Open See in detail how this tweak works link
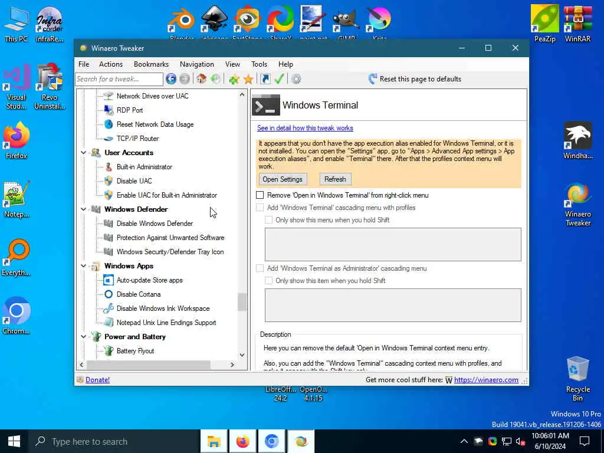This screenshot has width=604, height=453. [x=305, y=128]
